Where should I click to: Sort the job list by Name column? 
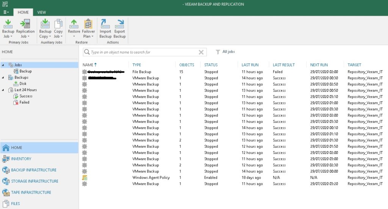[88, 65]
